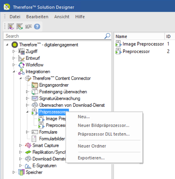The width and height of the screenshot is (175, 179).
Task: Click the Speicher storage icon
Action: pyautogui.click(x=22, y=172)
